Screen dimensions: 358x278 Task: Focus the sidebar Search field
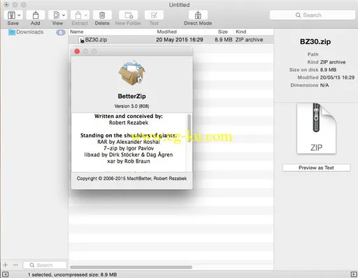tap(45, 265)
